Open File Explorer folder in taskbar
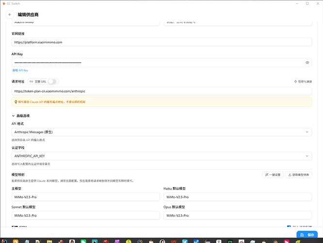 click(x=49, y=241)
